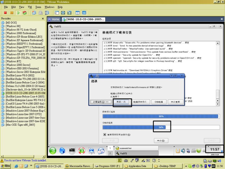225x169 pixels.
Task: Switch to virtual desktop 2 in KDE pager
Action: pyautogui.click(x=110, y=153)
